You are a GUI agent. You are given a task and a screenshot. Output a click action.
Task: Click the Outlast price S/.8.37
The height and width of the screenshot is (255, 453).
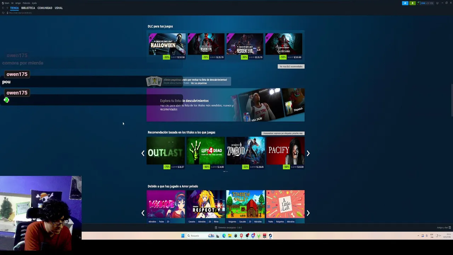(x=180, y=167)
